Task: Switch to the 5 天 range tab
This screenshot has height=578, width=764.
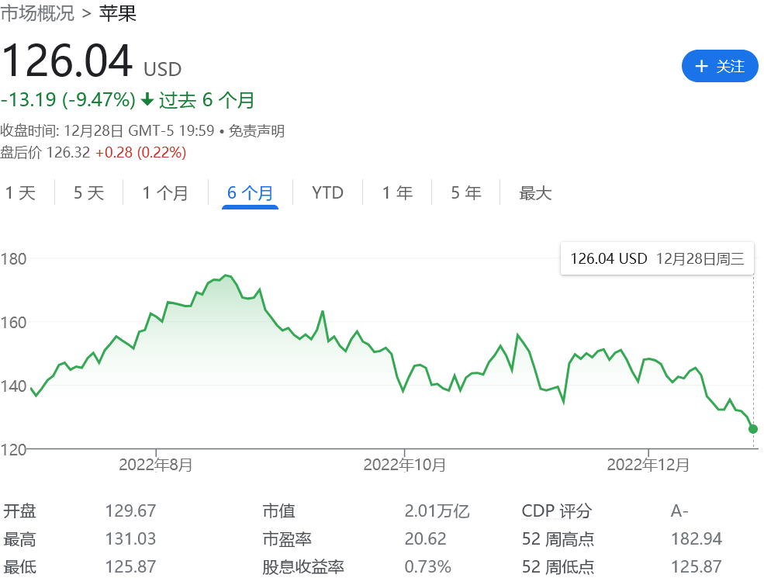Action: pos(88,193)
